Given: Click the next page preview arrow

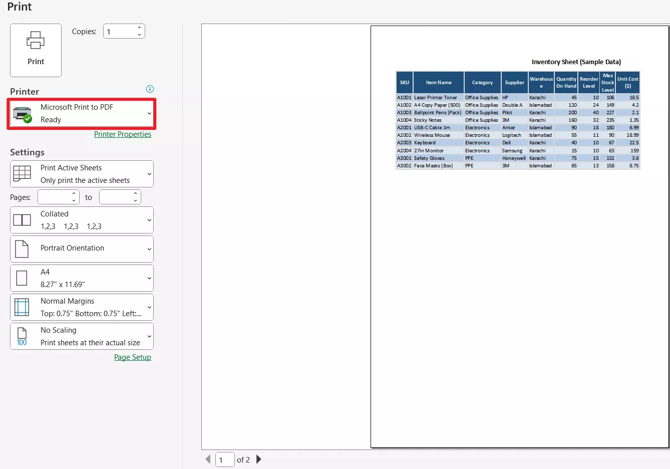Looking at the screenshot, I should pyautogui.click(x=258, y=459).
